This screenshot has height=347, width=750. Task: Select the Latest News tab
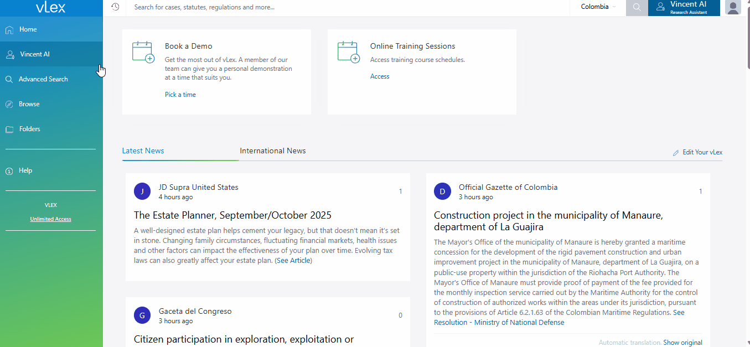click(x=143, y=151)
